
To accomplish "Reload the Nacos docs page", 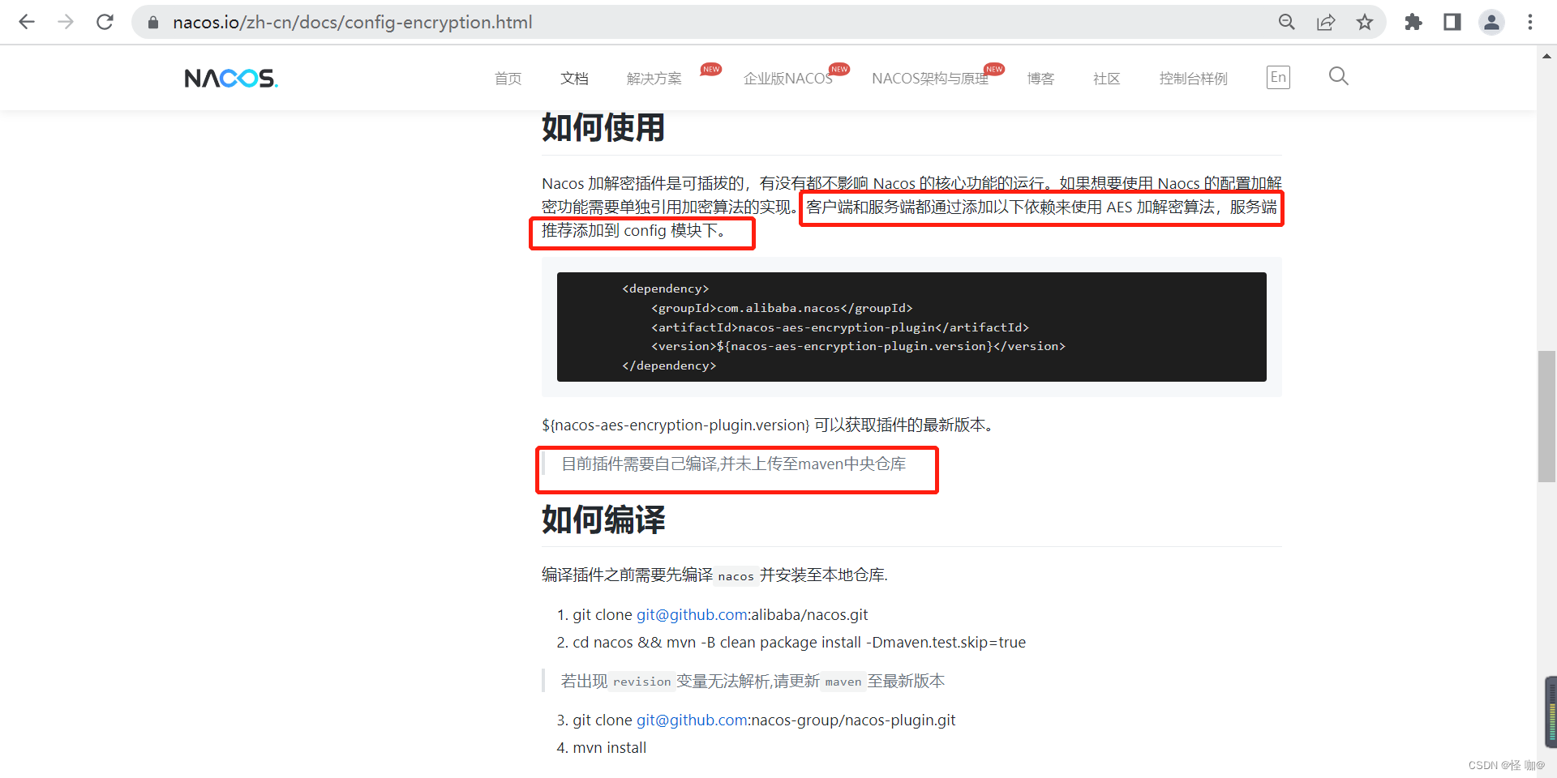I will click(105, 22).
